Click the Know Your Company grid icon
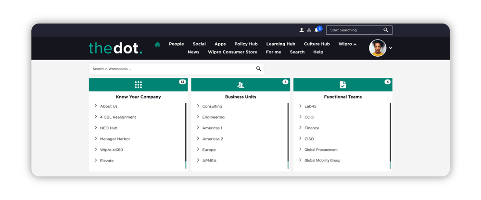The image size is (481, 200). click(139, 85)
